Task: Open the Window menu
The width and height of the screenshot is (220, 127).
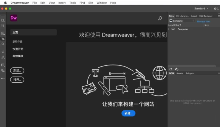Action: (x=102, y=3)
